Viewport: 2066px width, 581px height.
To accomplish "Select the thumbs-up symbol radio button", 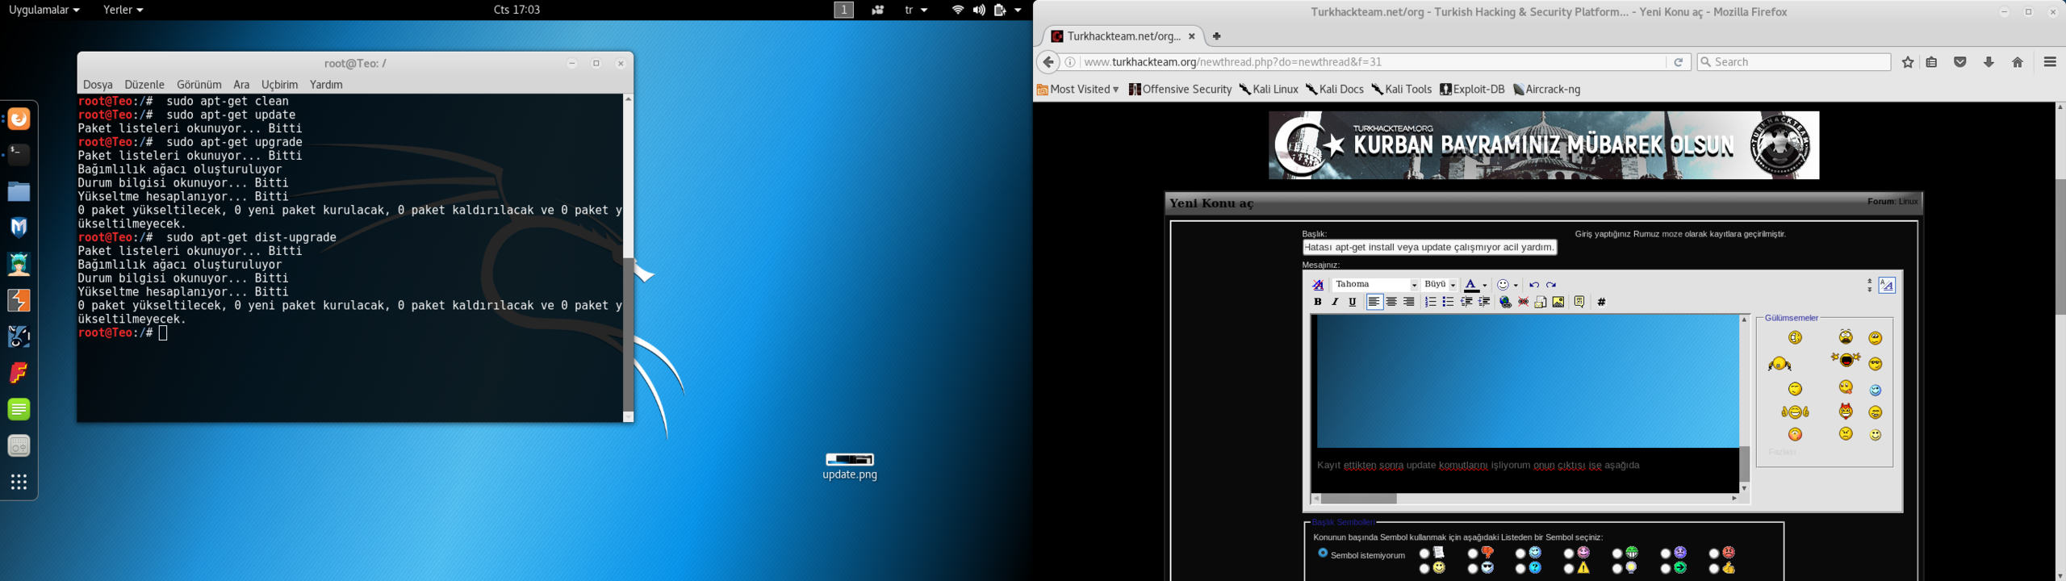I will (x=1714, y=569).
